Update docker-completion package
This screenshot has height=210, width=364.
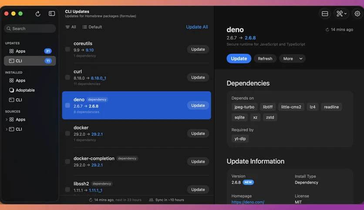coord(198,161)
